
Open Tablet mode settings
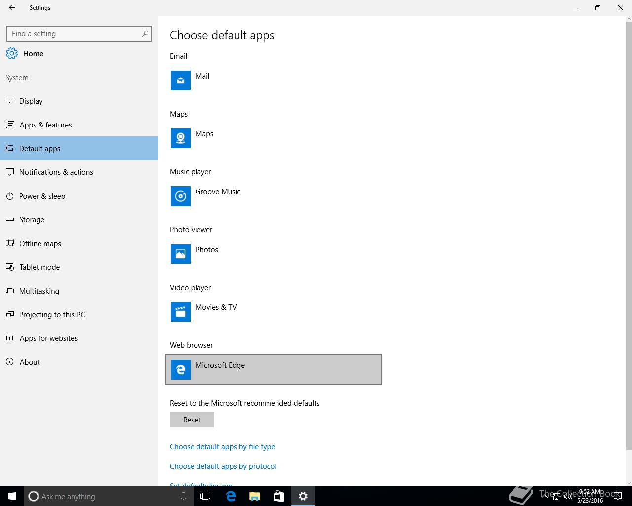(79, 267)
